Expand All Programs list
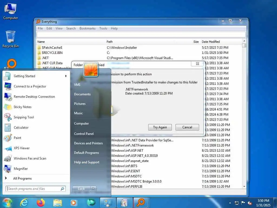277x208 pixels. click(36, 178)
